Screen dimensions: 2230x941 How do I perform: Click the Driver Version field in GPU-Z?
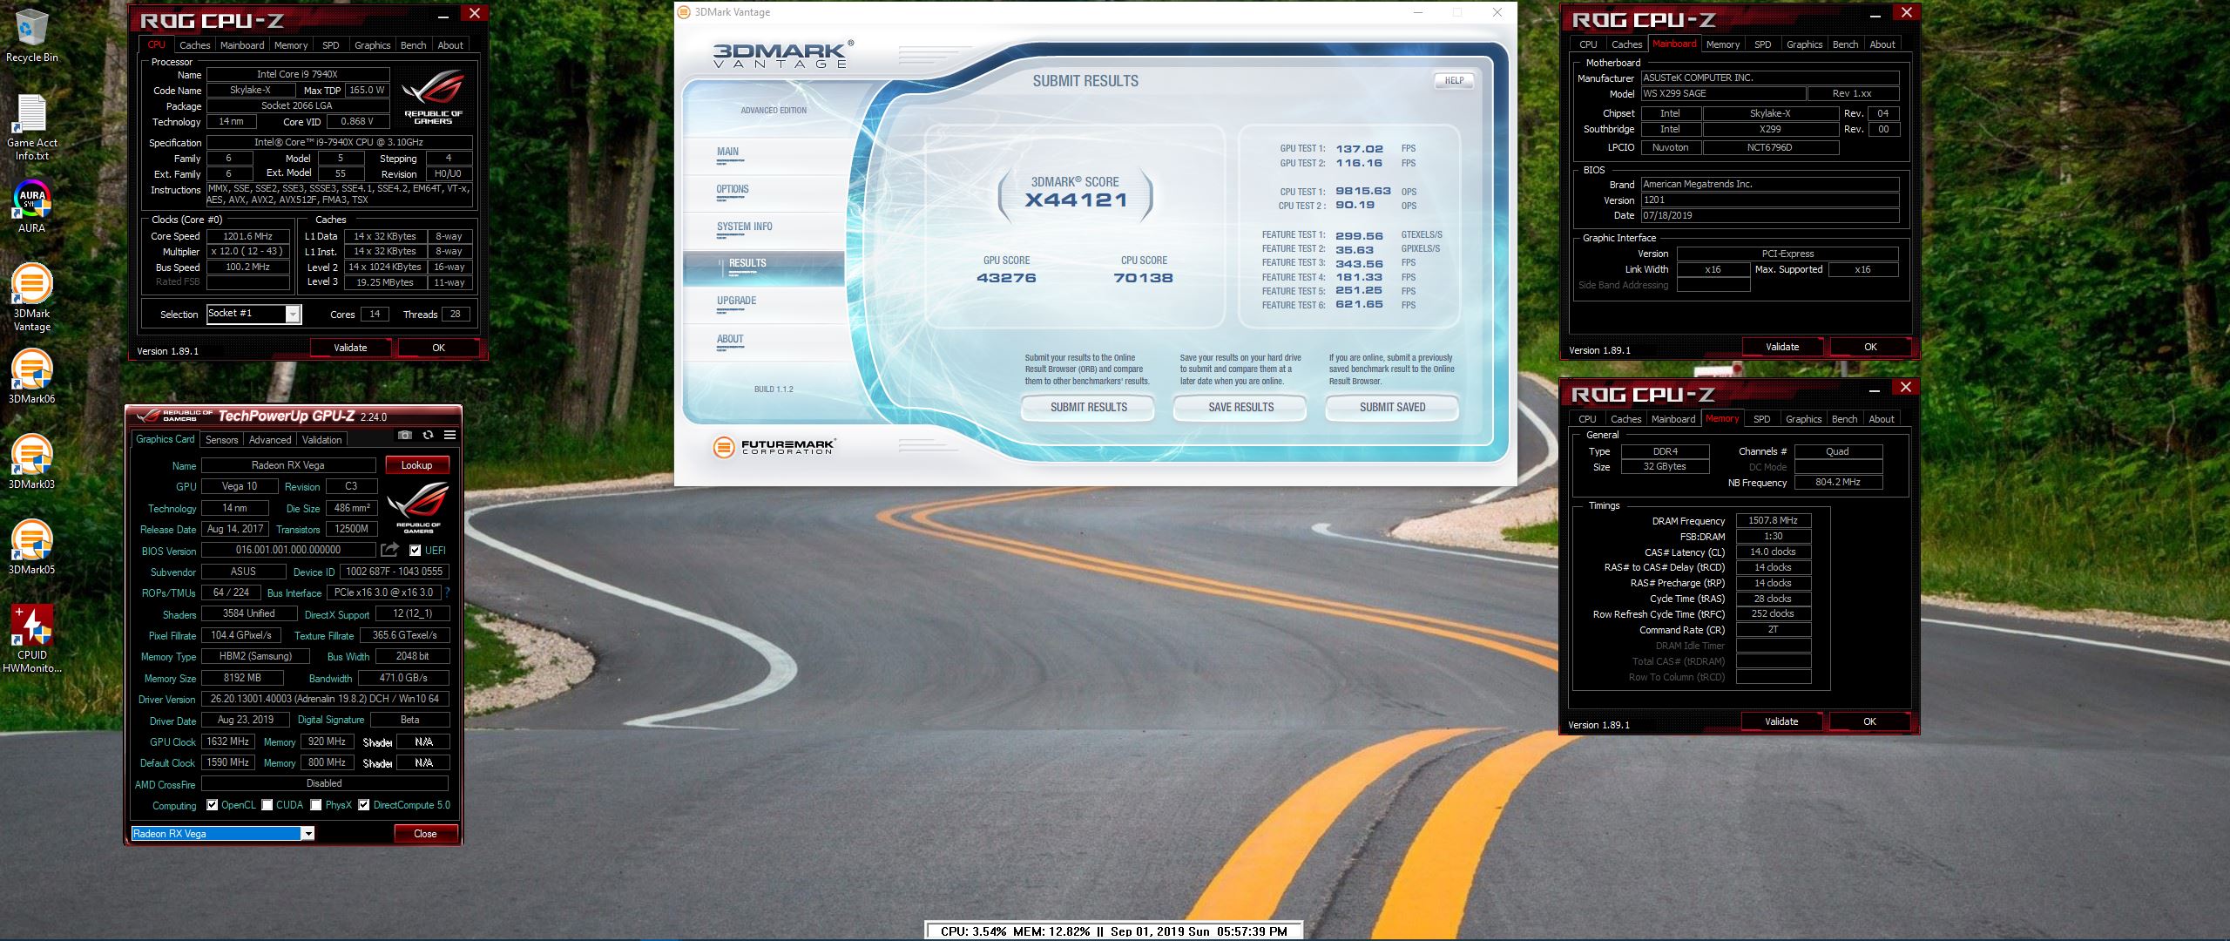point(325,699)
